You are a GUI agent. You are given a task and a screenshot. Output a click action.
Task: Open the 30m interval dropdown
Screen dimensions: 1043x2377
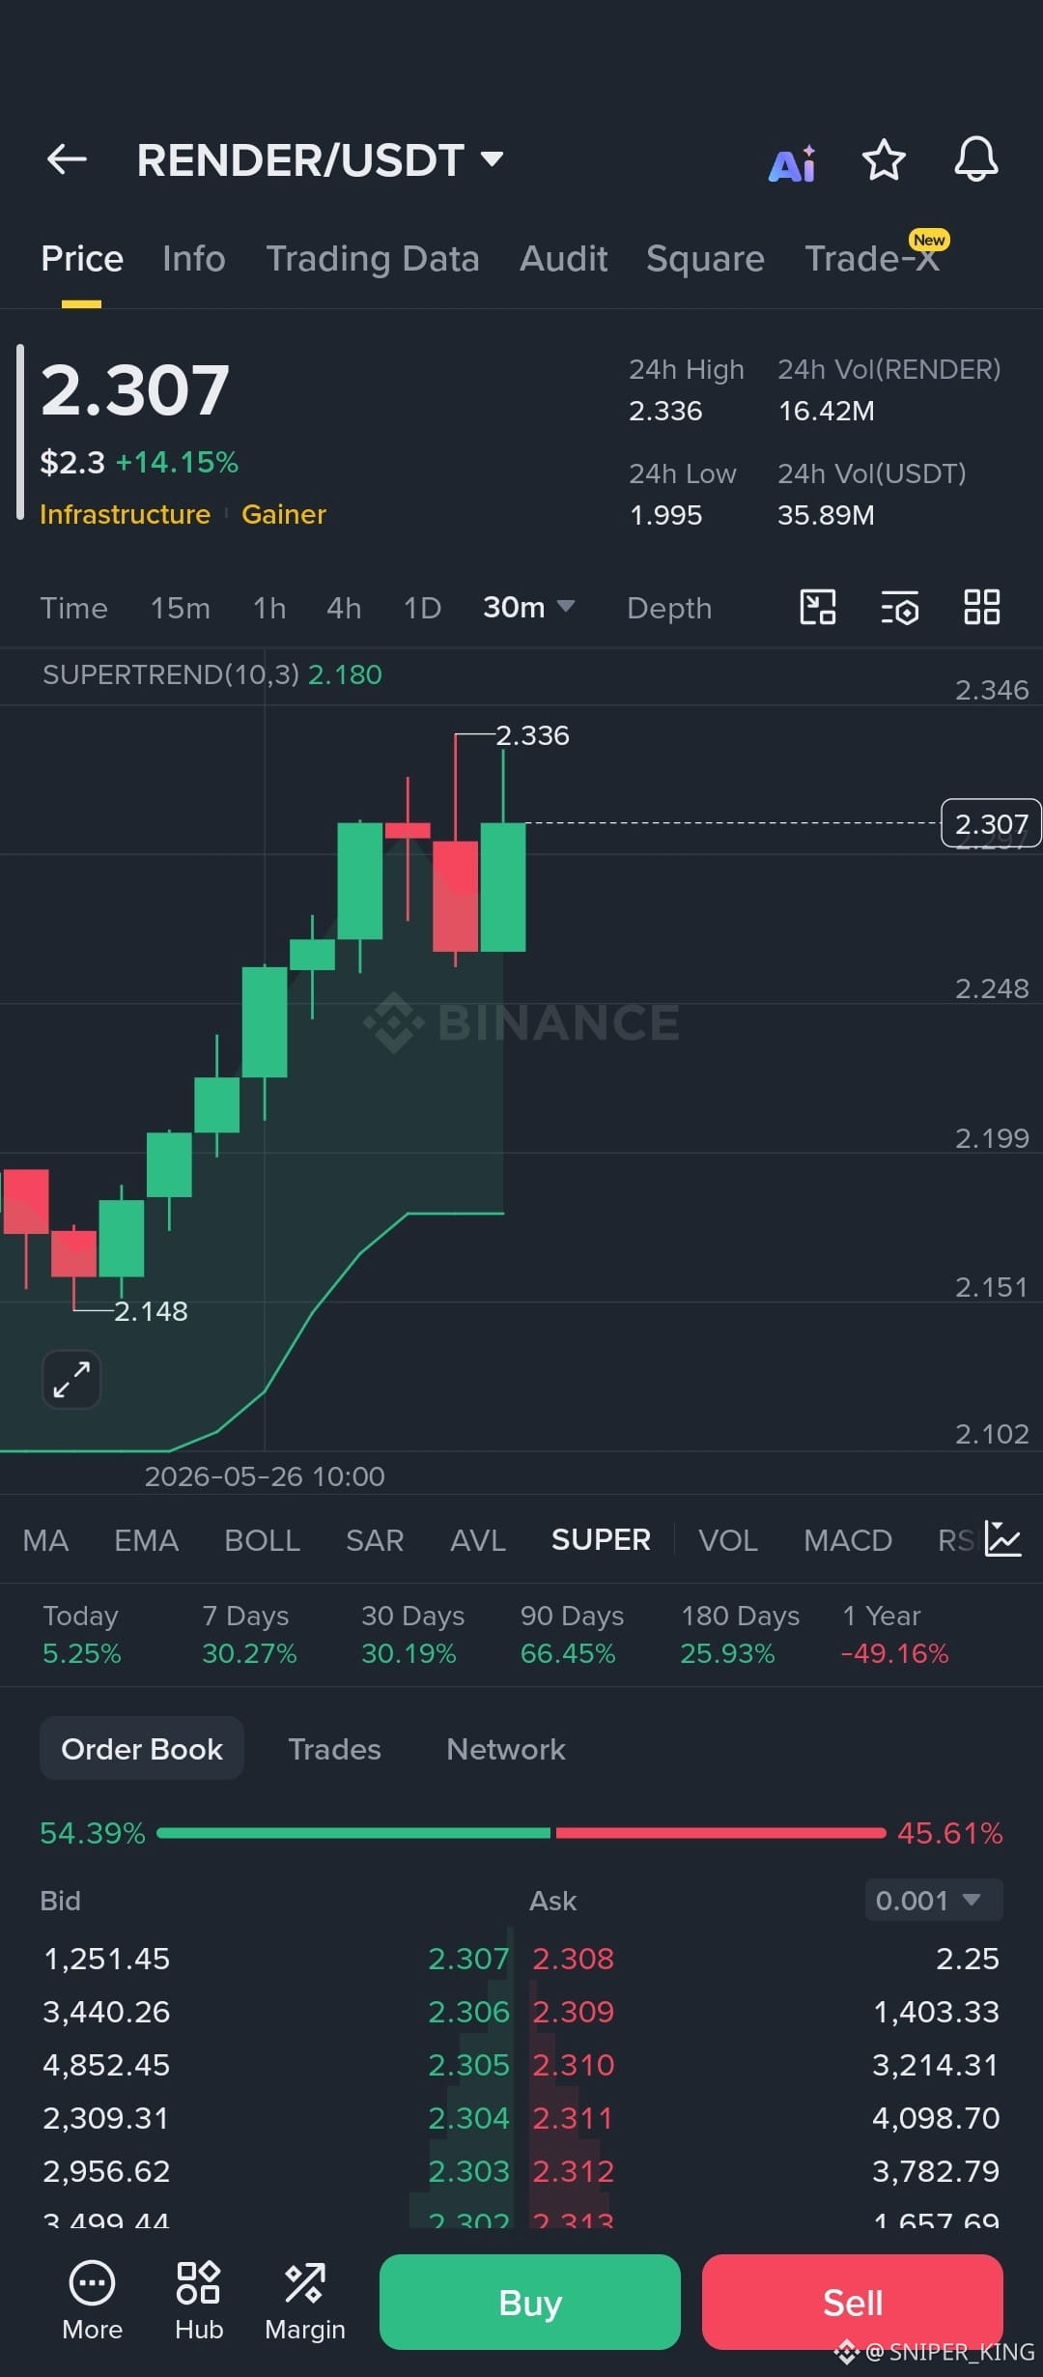pyautogui.click(x=528, y=608)
